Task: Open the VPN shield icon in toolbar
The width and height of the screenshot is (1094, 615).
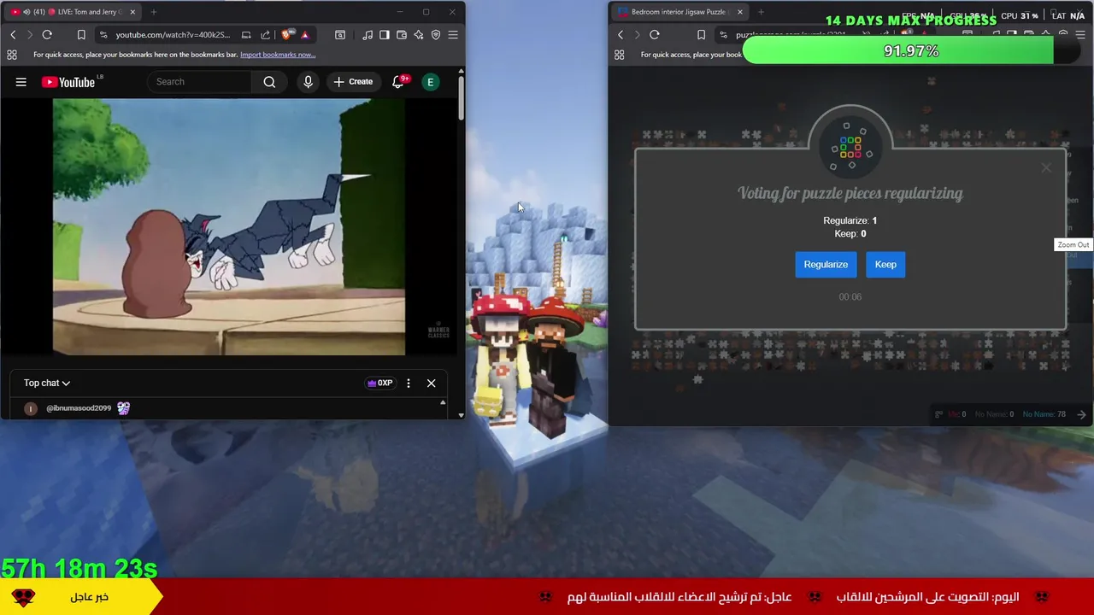Action: [436, 34]
